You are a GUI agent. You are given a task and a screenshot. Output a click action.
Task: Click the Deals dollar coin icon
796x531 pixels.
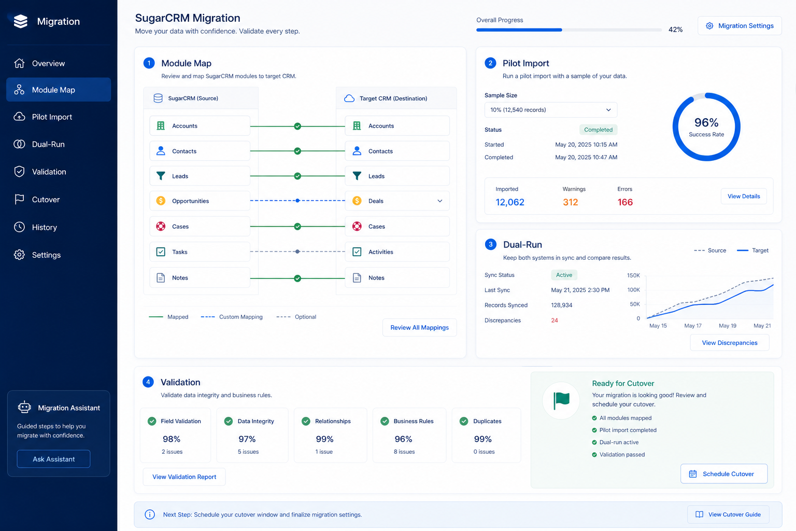(x=357, y=201)
